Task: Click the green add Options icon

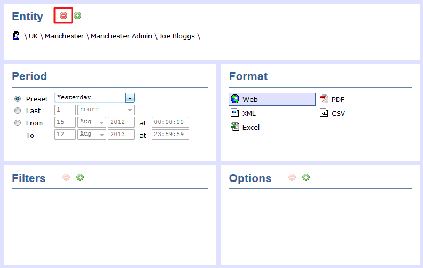Action: pyautogui.click(x=306, y=177)
